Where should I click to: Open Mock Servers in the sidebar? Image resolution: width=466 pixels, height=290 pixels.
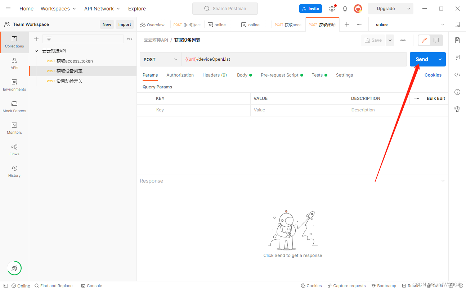[x=14, y=107]
